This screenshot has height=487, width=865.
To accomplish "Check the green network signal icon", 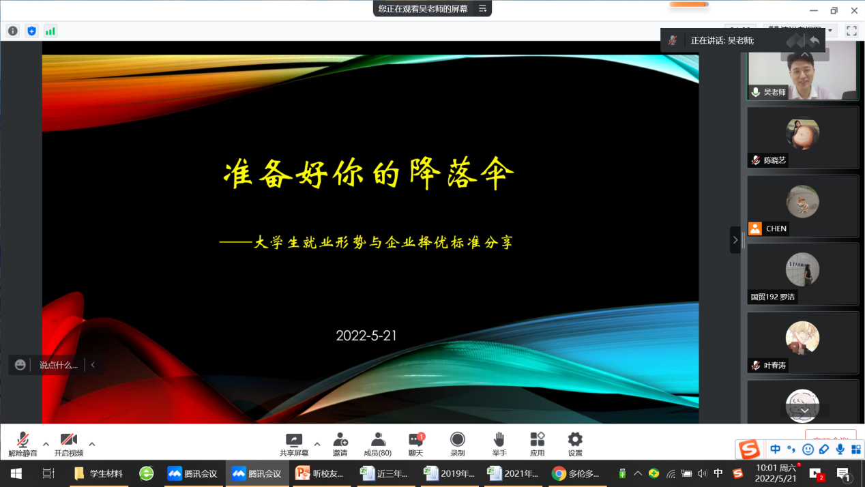I will [50, 31].
